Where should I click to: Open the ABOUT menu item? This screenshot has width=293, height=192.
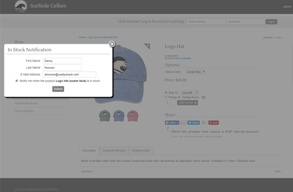[287, 7]
